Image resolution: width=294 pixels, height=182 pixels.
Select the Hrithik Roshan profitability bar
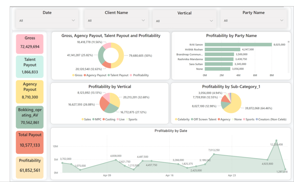coord(222,49)
